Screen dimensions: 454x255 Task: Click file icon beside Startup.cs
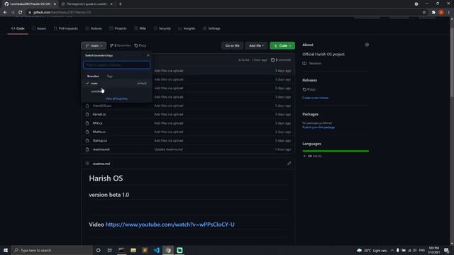coord(87,140)
